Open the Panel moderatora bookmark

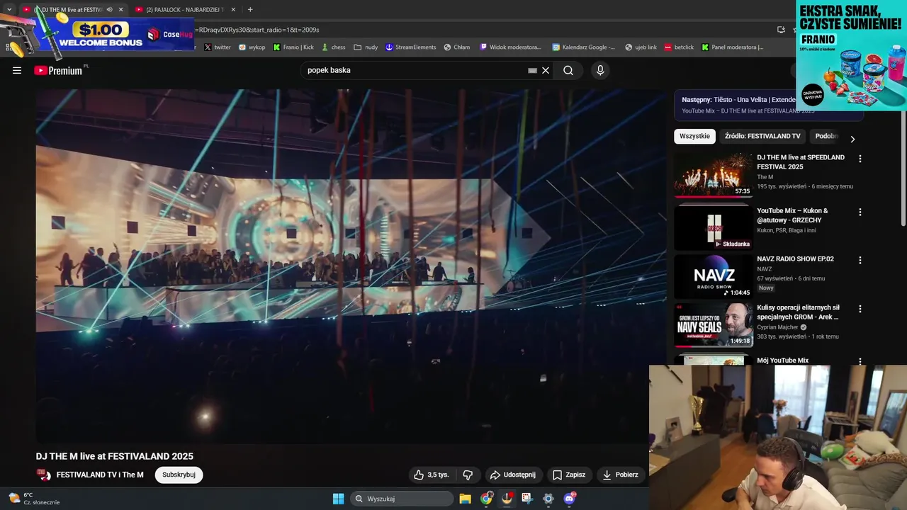tap(733, 47)
